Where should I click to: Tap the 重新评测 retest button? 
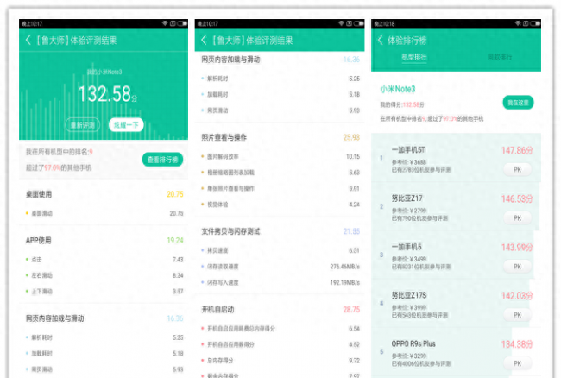(83, 125)
